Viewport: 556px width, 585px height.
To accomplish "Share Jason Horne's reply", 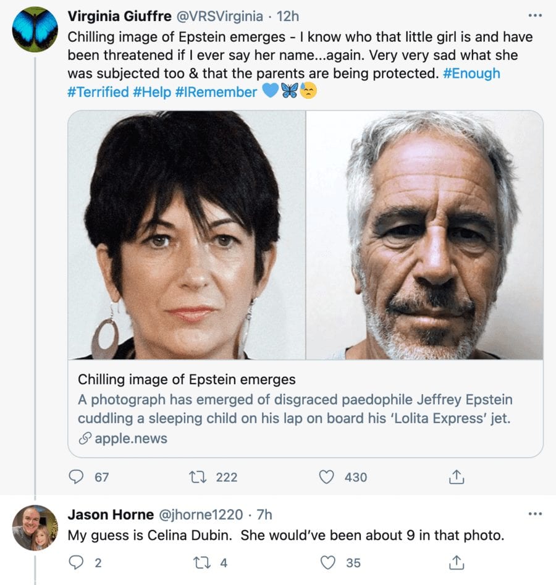I will coord(455,562).
